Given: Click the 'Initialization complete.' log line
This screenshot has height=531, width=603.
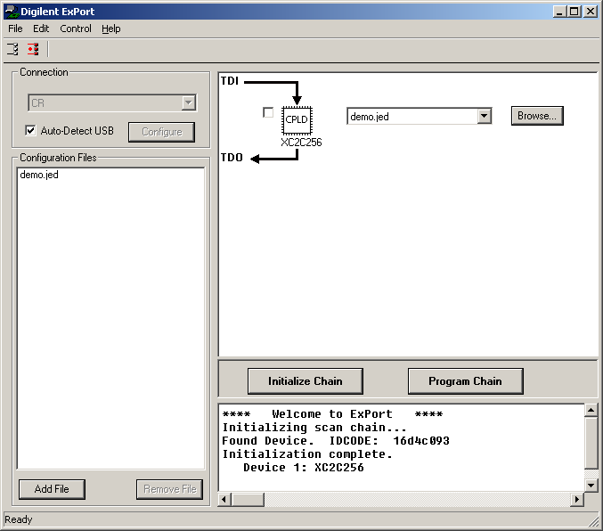Looking at the screenshot, I should point(307,454).
